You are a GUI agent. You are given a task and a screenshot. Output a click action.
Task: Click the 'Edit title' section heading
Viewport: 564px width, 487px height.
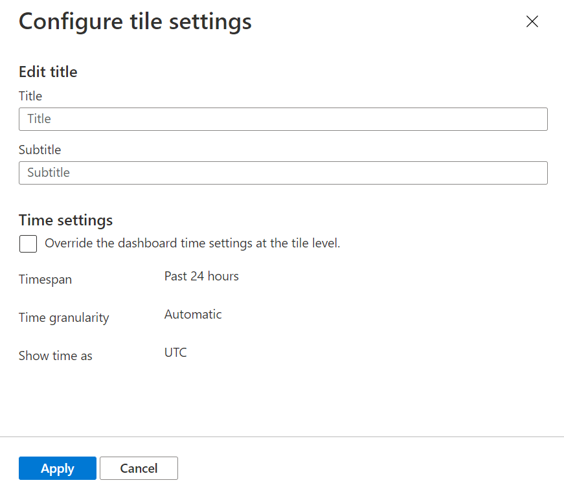[48, 72]
